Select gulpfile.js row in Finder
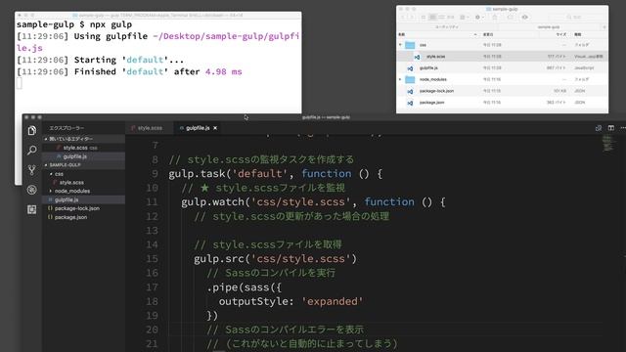626x352 pixels. 502,68
